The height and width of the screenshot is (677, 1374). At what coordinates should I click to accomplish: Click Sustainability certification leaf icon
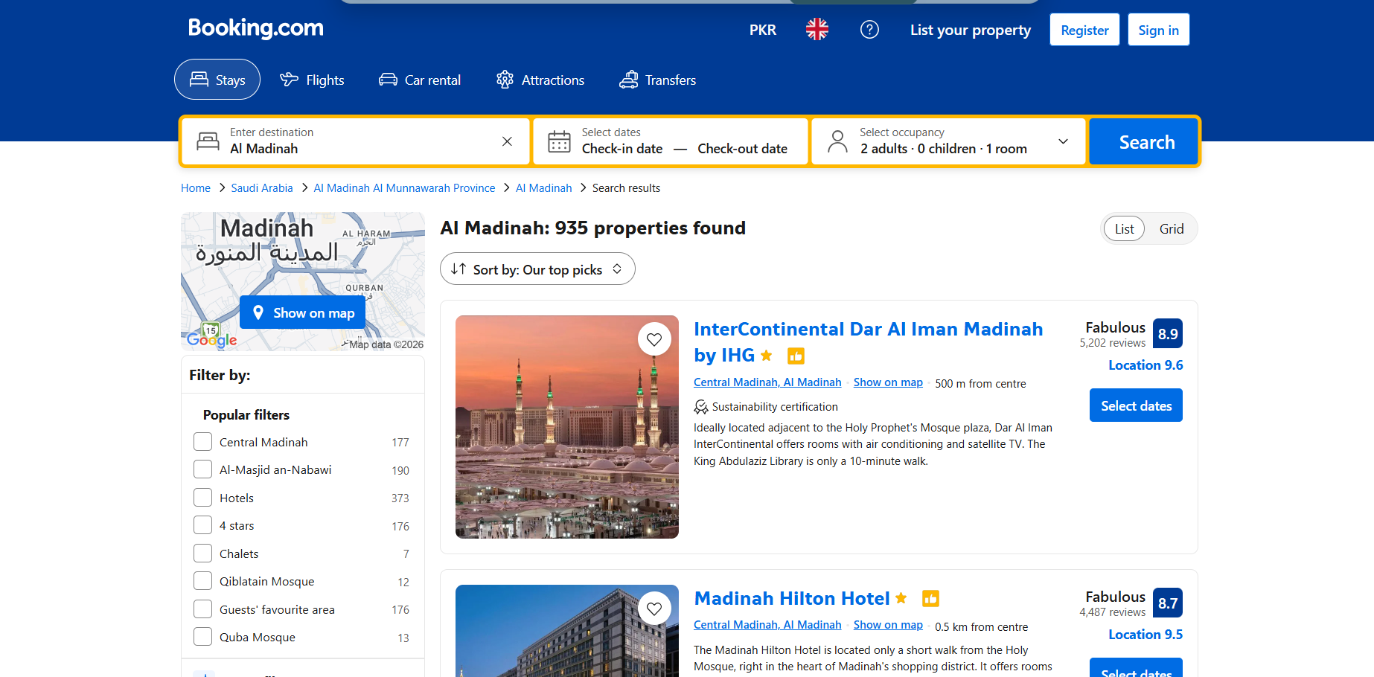point(700,407)
